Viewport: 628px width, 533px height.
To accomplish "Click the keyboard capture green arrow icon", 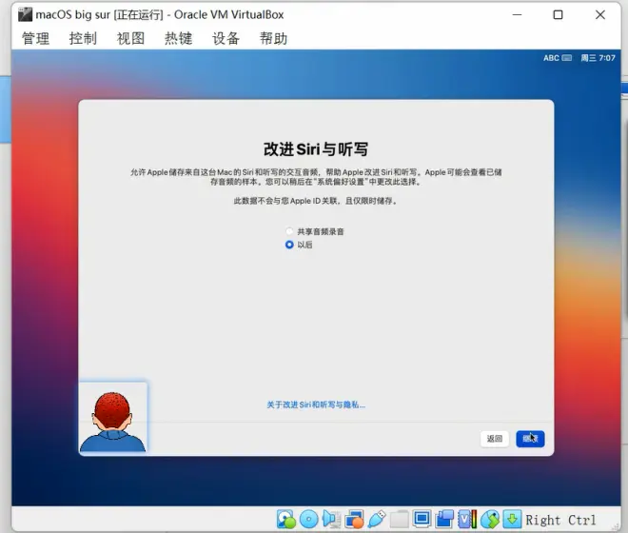I will pyautogui.click(x=512, y=520).
